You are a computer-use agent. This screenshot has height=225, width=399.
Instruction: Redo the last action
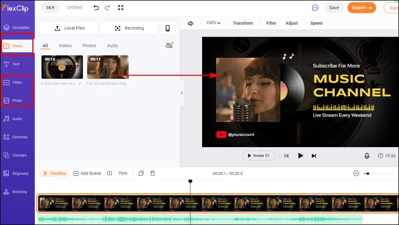pyautogui.click(x=107, y=7)
